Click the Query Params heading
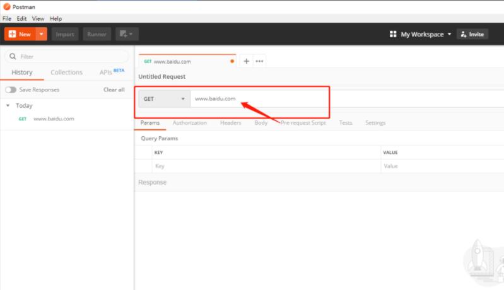This screenshot has height=290, width=504. (x=159, y=139)
